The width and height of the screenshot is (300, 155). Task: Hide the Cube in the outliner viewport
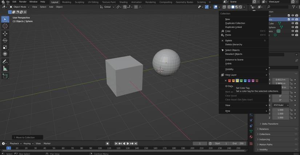point(293,23)
